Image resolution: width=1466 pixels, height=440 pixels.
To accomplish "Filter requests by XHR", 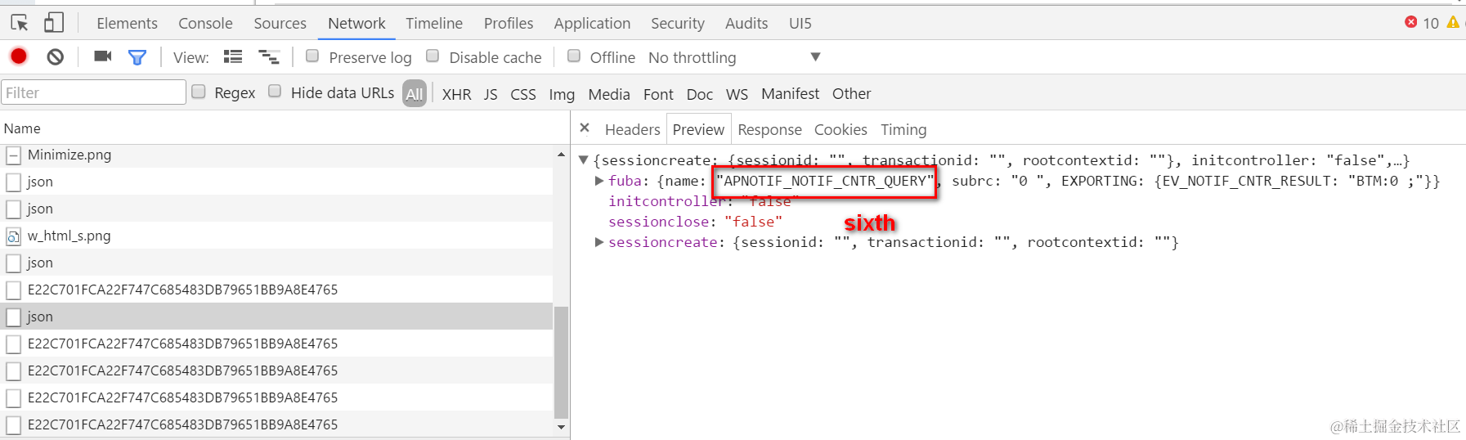I will 456,94.
